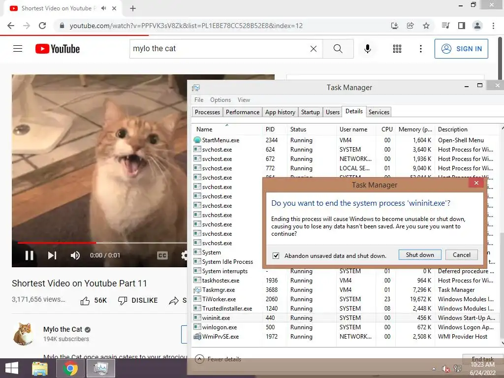
Task: Toggle Abandon unsaved data checkbox
Action: click(x=276, y=255)
